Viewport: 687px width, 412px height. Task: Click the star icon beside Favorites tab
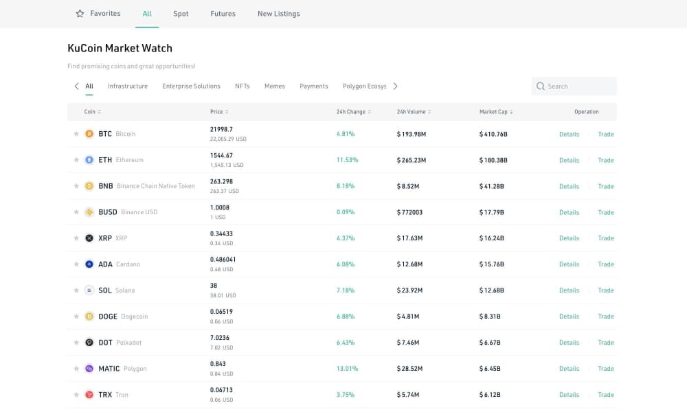[x=80, y=14]
